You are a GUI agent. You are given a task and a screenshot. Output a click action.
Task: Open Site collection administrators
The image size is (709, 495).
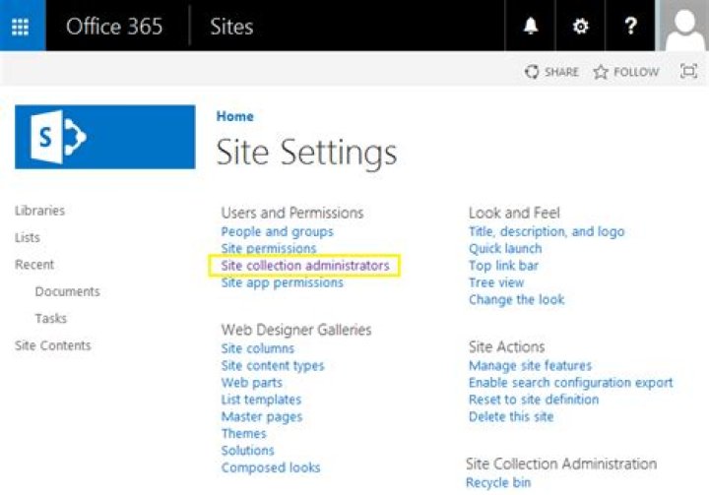305,266
